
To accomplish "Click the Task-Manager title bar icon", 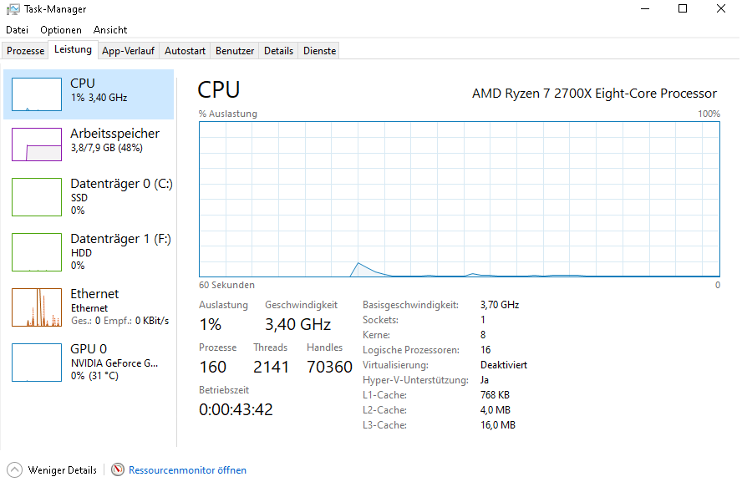I will click(x=13, y=9).
